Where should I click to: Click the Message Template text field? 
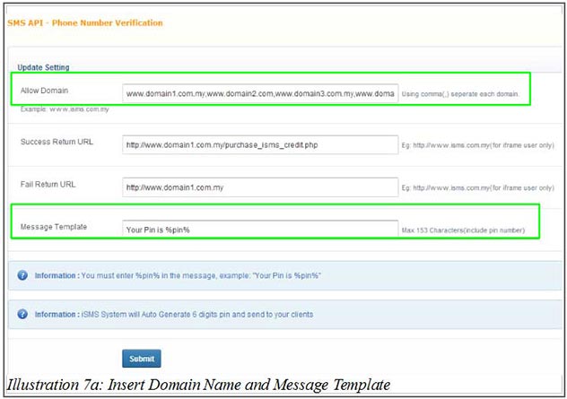pyautogui.click(x=260, y=230)
